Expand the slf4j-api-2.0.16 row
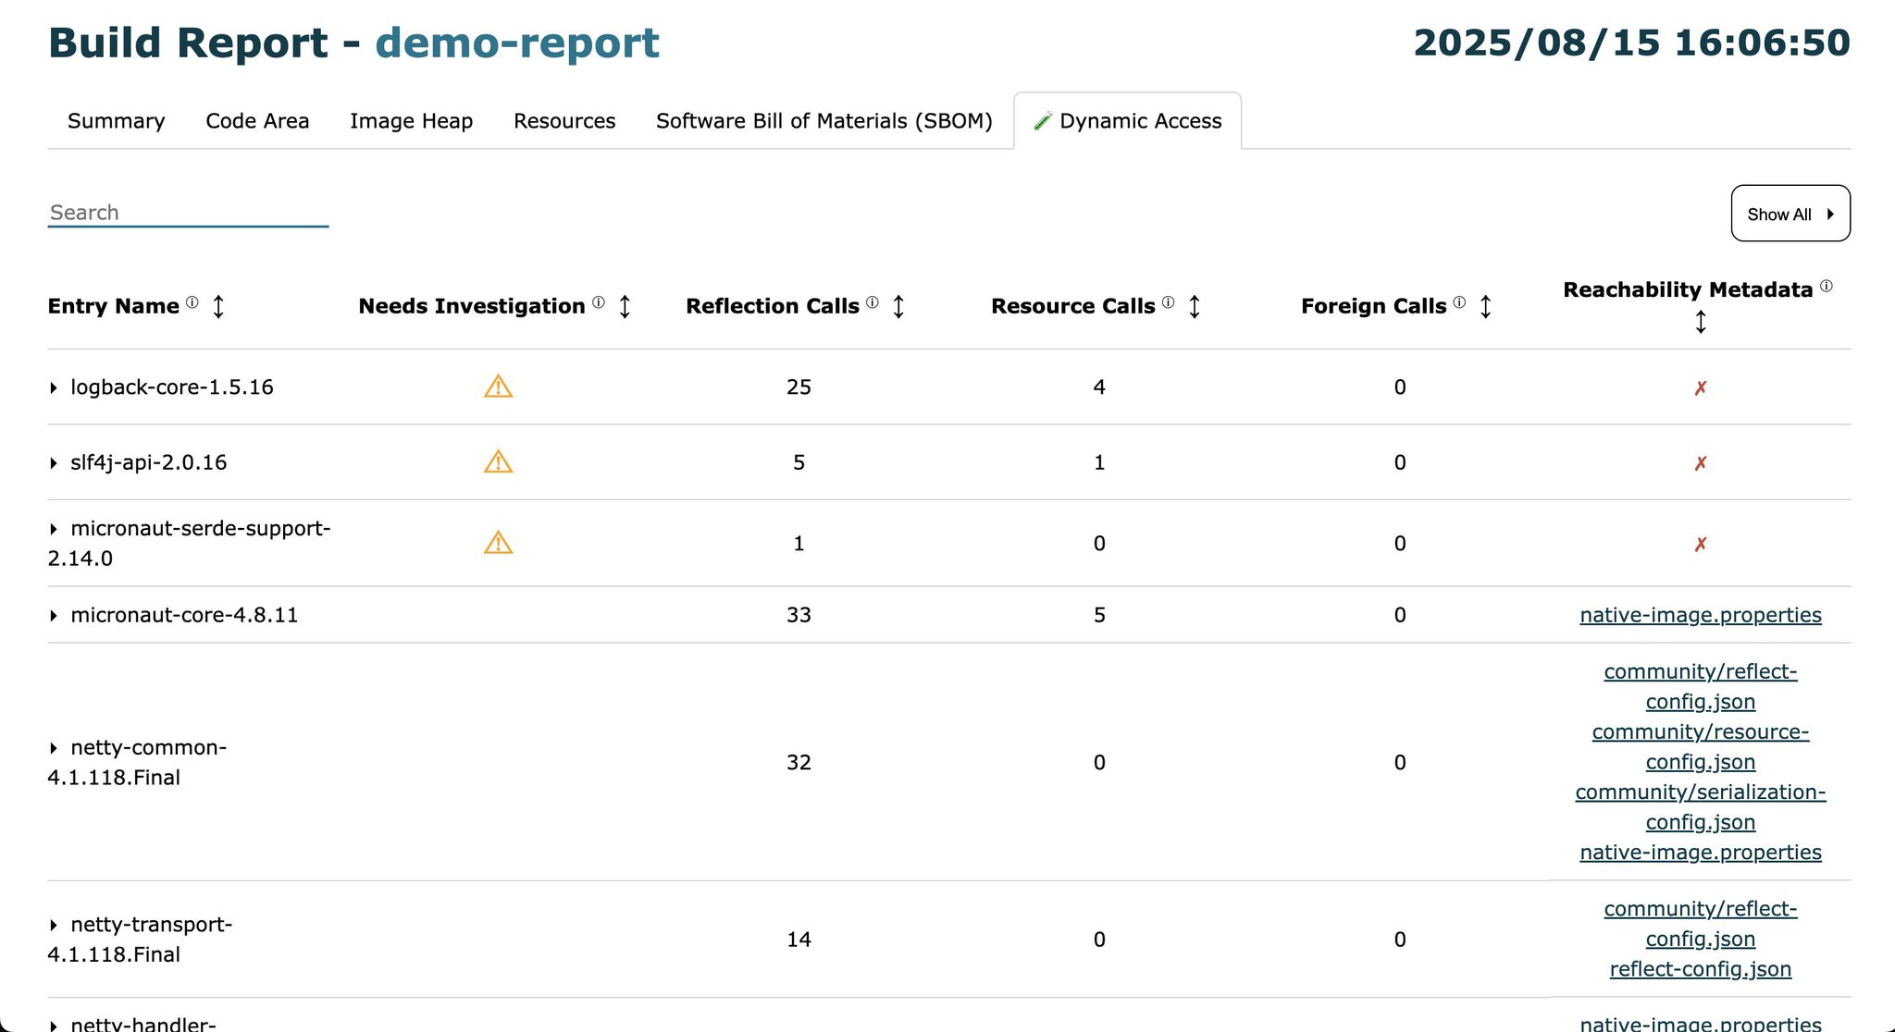1895x1032 pixels. (x=54, y=463)
